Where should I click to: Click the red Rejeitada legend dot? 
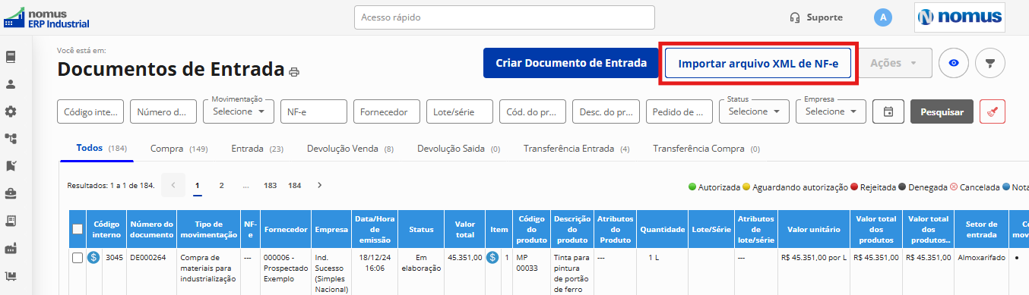854,187
